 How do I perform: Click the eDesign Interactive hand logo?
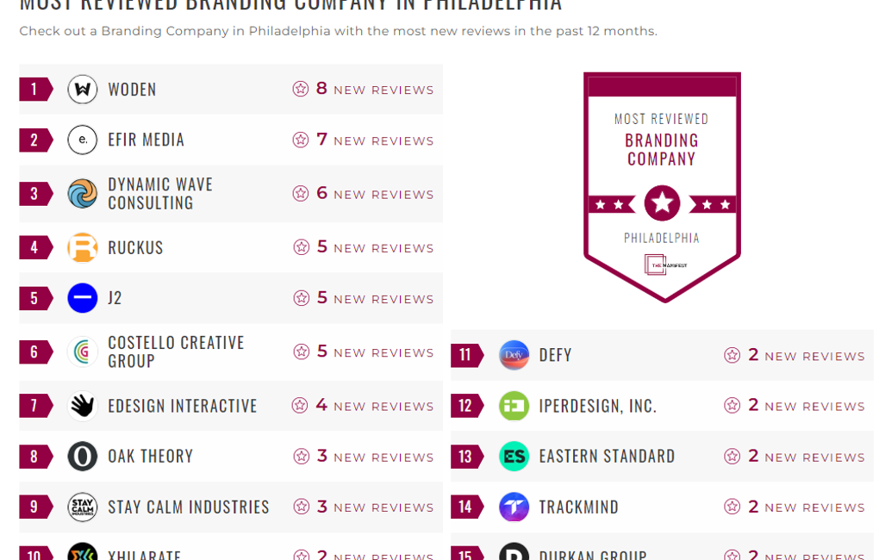83,406
